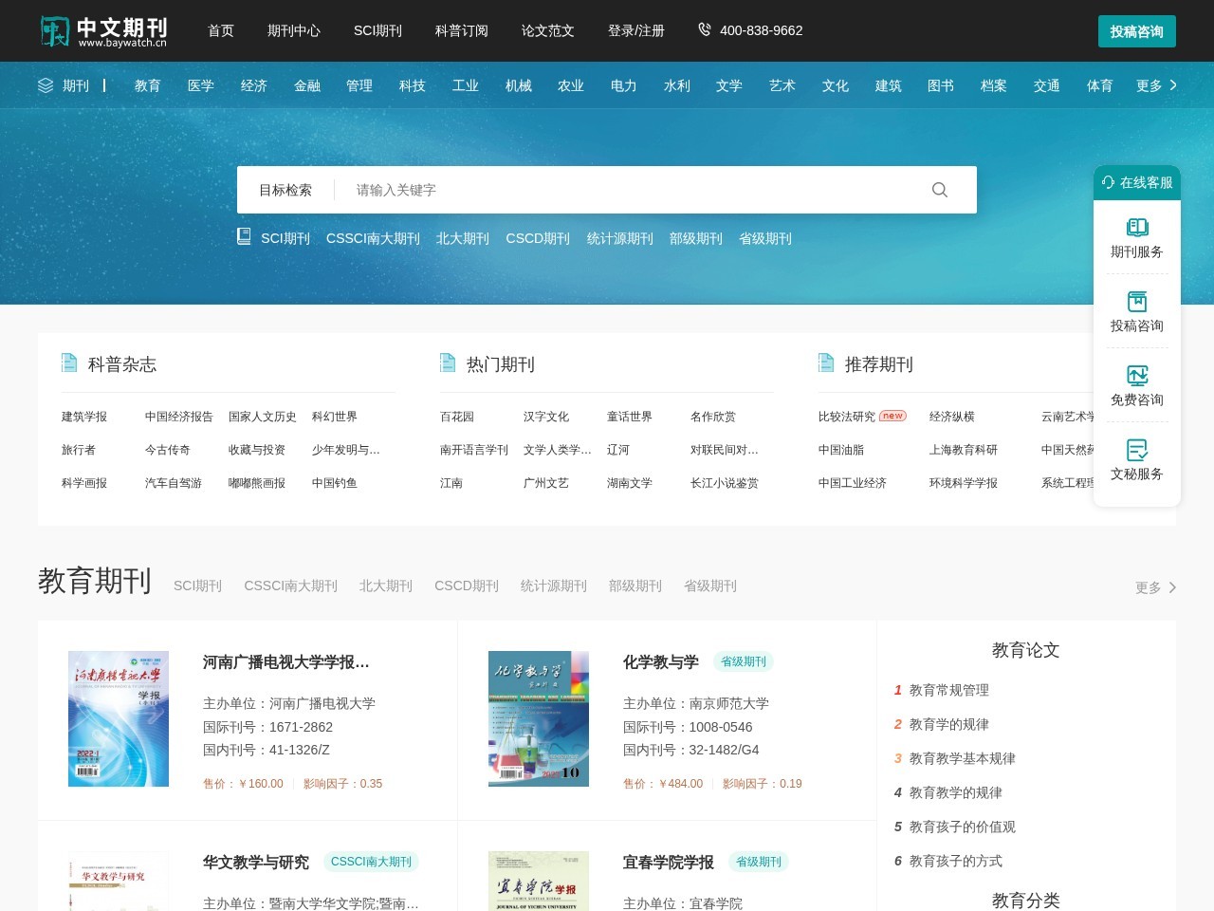
Task: Click the 河南广播电视大学学报 cover thumbnail
Action: tap(118, 718)
